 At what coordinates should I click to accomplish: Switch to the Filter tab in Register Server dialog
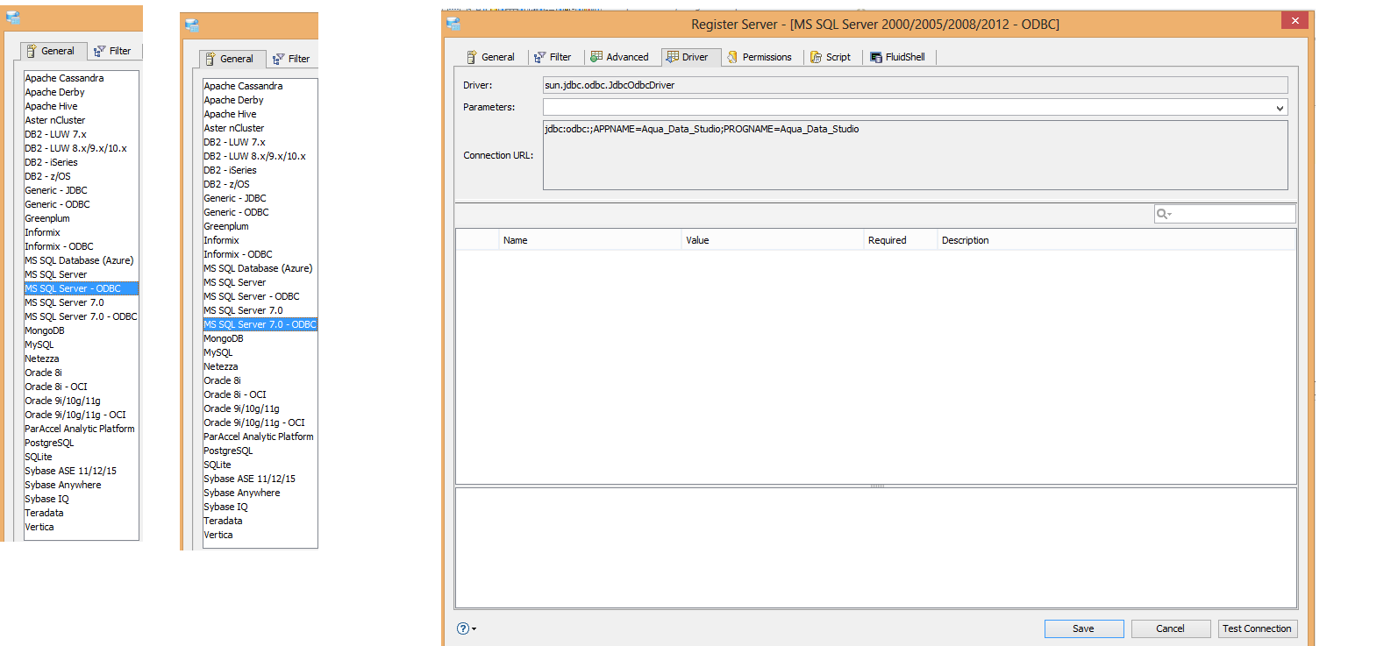(x=553, y=57)
